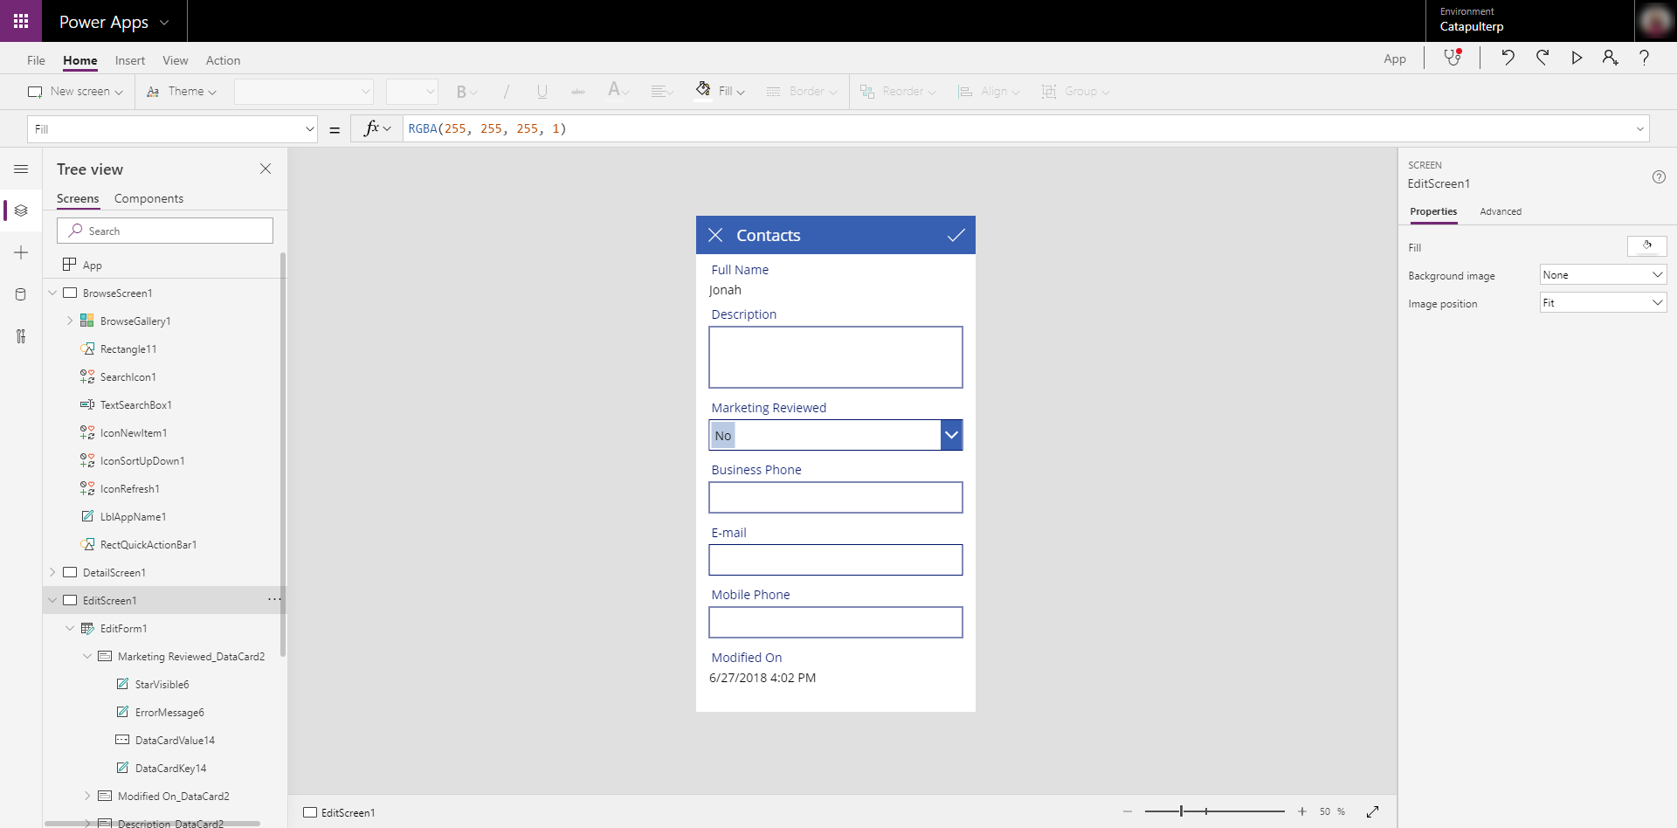Open the Background image None dropdown
1677x828 pixels.
coord(1603,274)
